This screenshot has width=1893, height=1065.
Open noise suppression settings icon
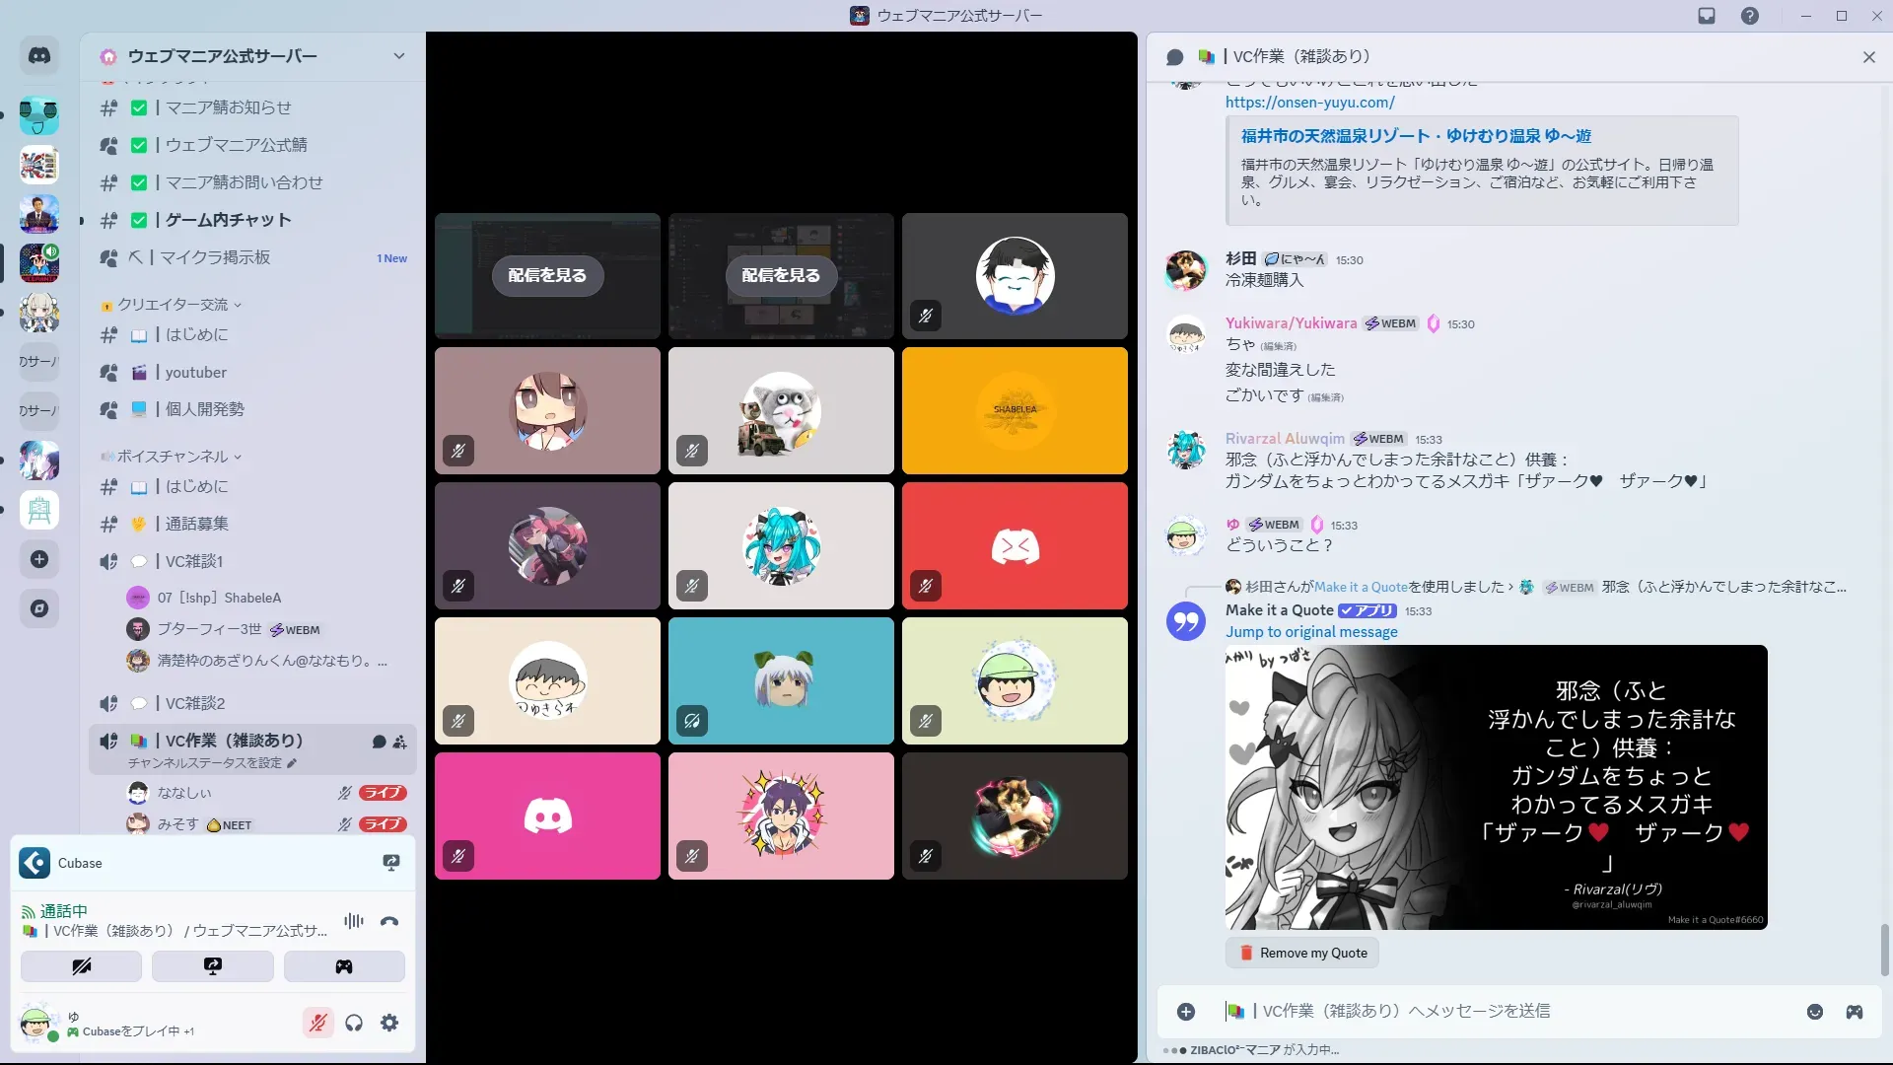pos(354,921)
